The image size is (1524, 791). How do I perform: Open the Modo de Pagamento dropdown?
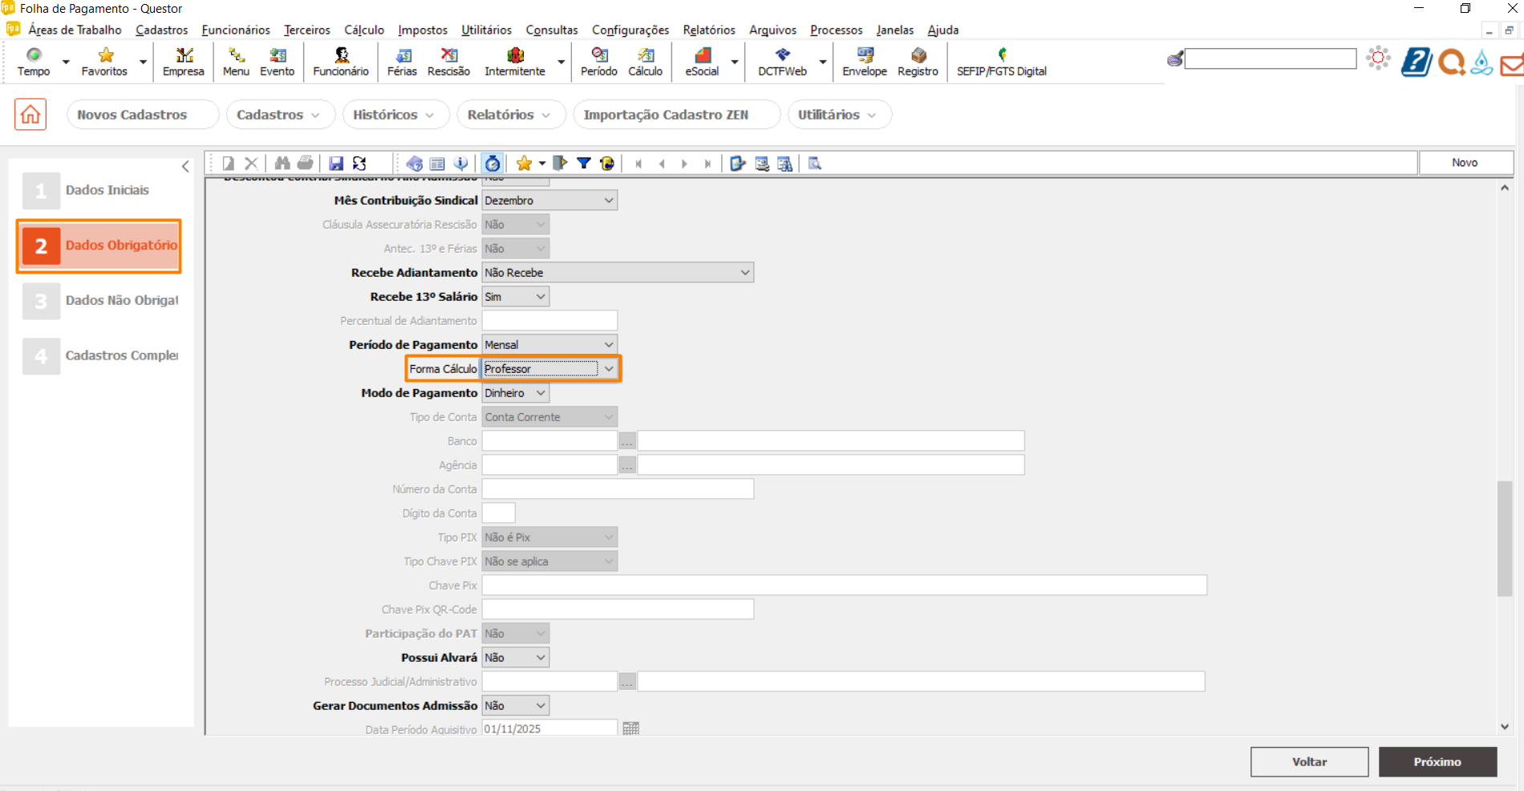point(541,393)
